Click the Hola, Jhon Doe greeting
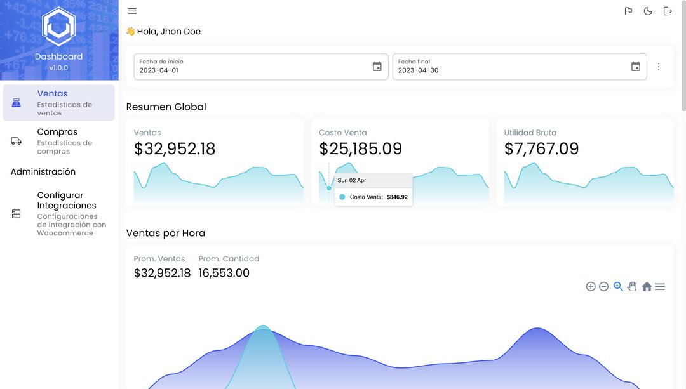Image resolution: width=686 pixels, height=389 pixels. [x=164, y=32]
